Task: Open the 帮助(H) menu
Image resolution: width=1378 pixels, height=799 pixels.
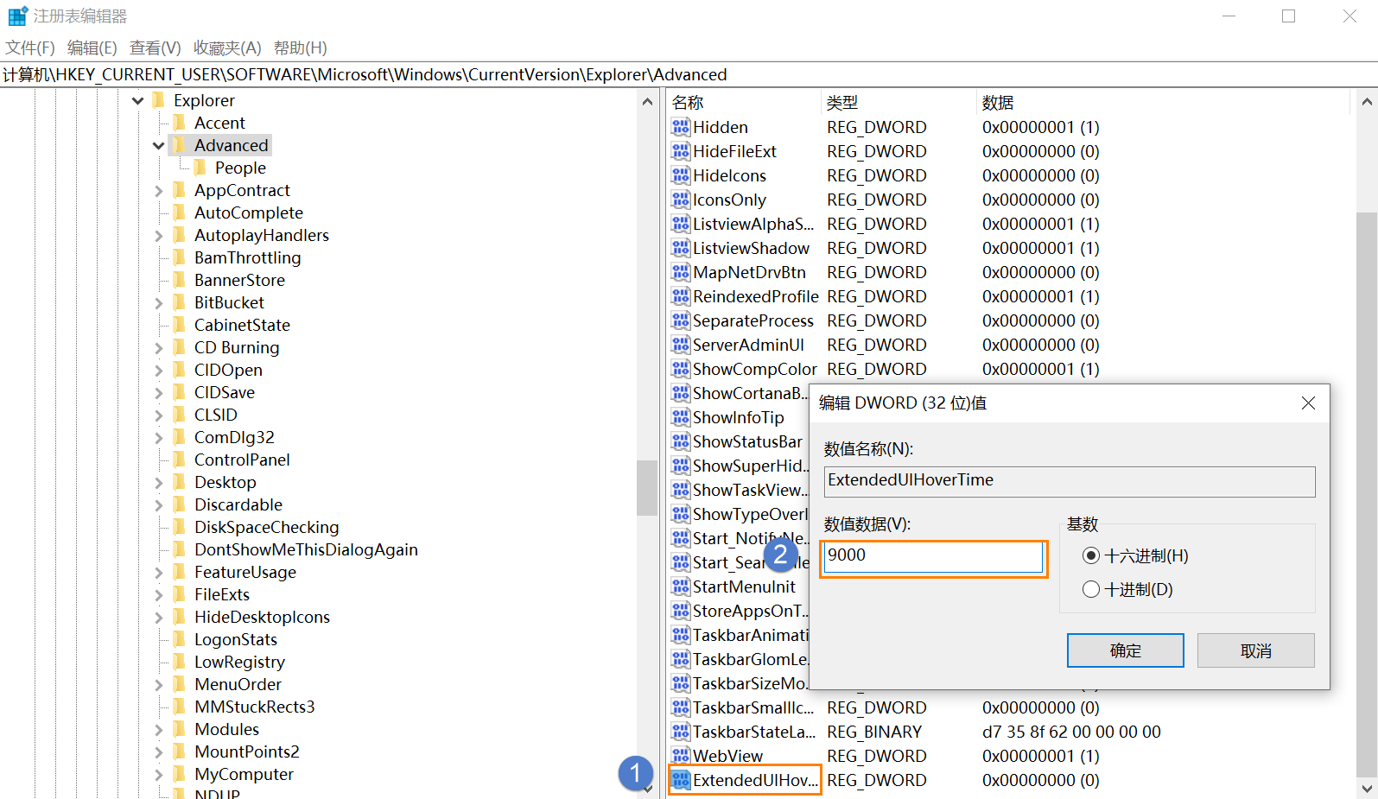Action: 301,48
